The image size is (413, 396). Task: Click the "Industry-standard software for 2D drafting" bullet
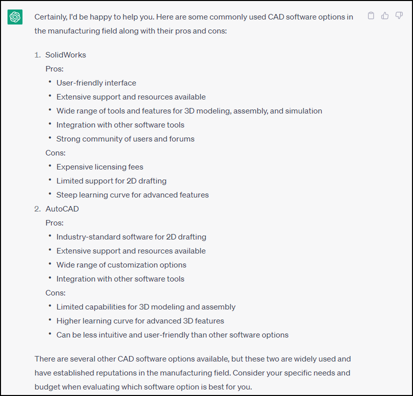[131, 237]
